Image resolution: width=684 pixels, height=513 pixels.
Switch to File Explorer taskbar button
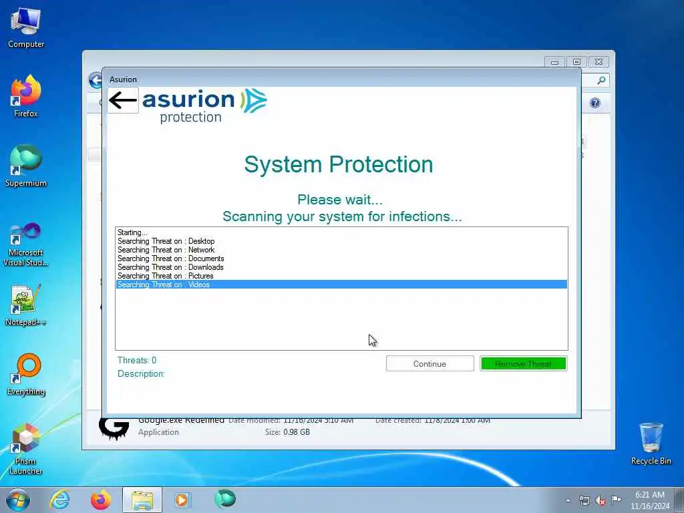tap(142, 500)
